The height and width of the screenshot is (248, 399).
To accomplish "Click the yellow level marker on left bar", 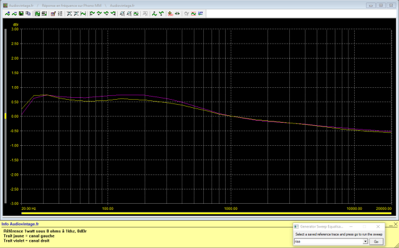I will tap(6, 116).
